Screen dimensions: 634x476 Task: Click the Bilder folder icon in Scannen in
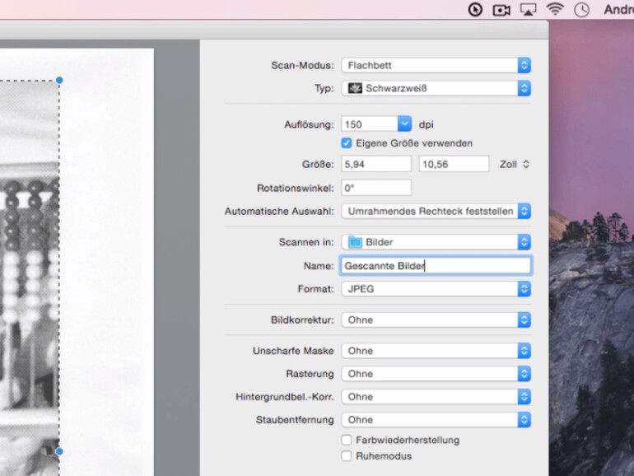tap(355, 242)
